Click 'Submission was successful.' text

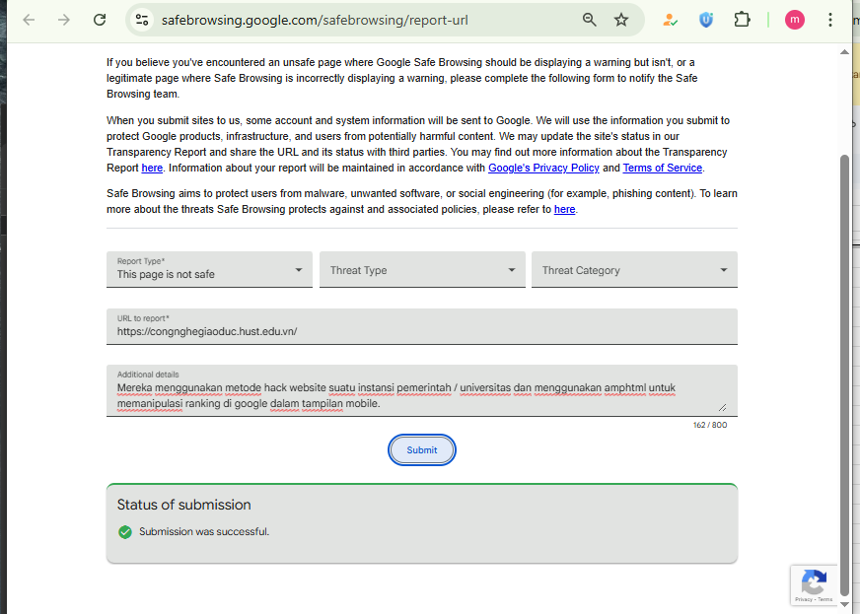coord(204,532)
